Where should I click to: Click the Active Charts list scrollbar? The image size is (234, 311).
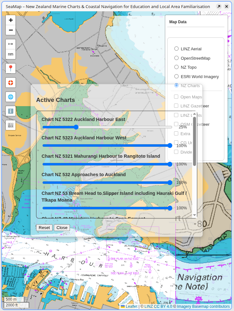pyautogui.click(x=194, y=142)
